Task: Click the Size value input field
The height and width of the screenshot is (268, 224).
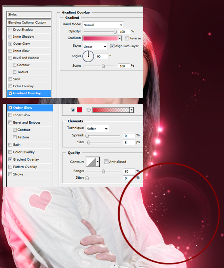Action: pos(129,142)
